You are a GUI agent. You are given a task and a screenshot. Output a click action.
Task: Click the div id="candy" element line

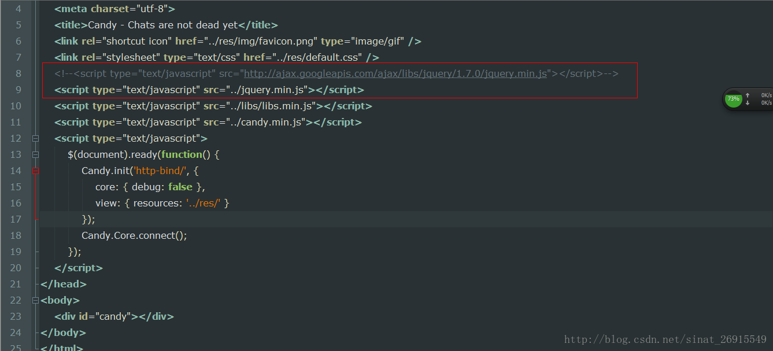[114, 316]
